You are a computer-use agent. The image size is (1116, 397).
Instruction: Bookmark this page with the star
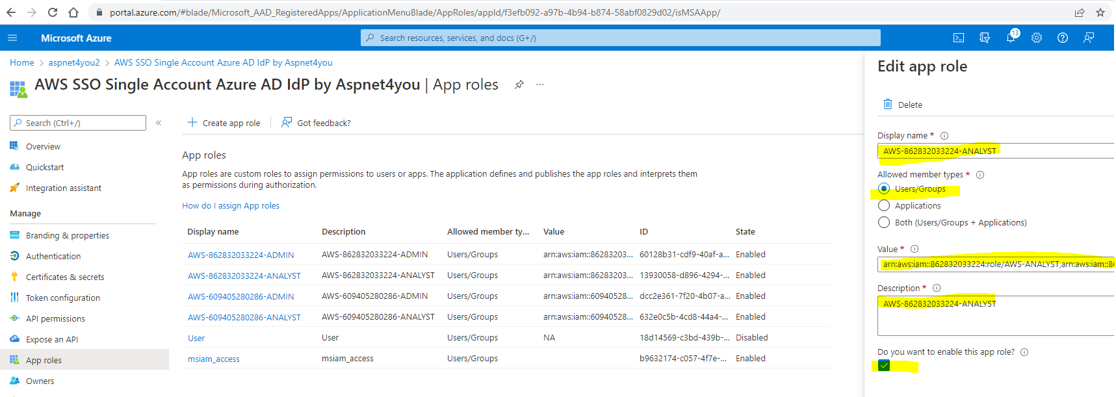point(1100,12)
